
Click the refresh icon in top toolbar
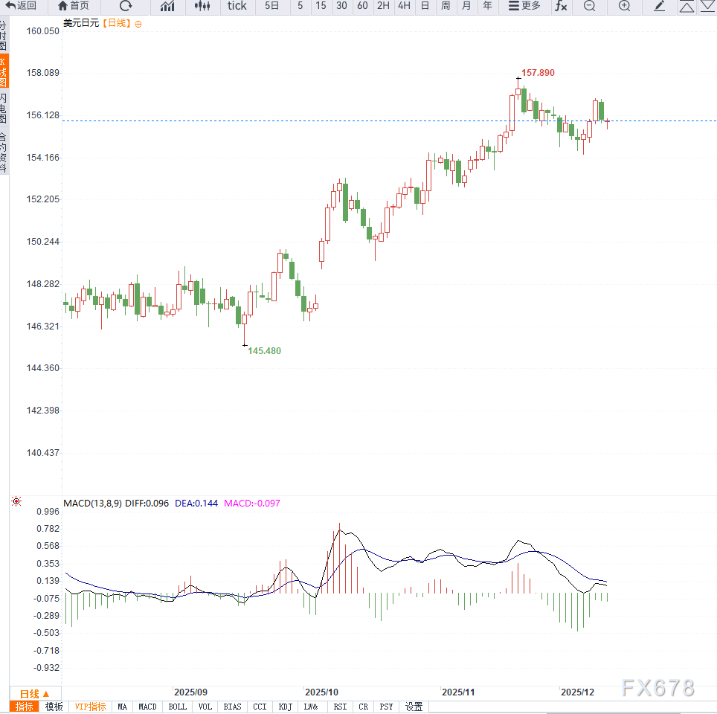[126, 6]
